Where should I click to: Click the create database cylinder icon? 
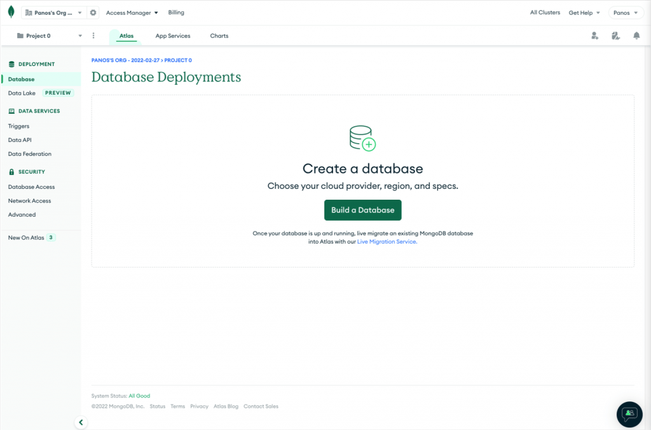pyautogui.click(x=362, y=138)
